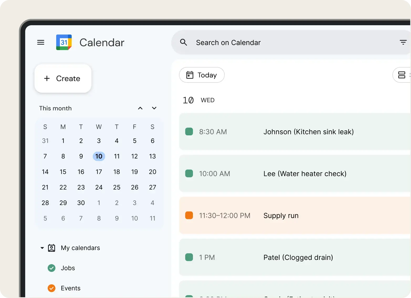Click green color square of 1 PM event
Viewport: 411px width, 298px height.
coord(189,257)
